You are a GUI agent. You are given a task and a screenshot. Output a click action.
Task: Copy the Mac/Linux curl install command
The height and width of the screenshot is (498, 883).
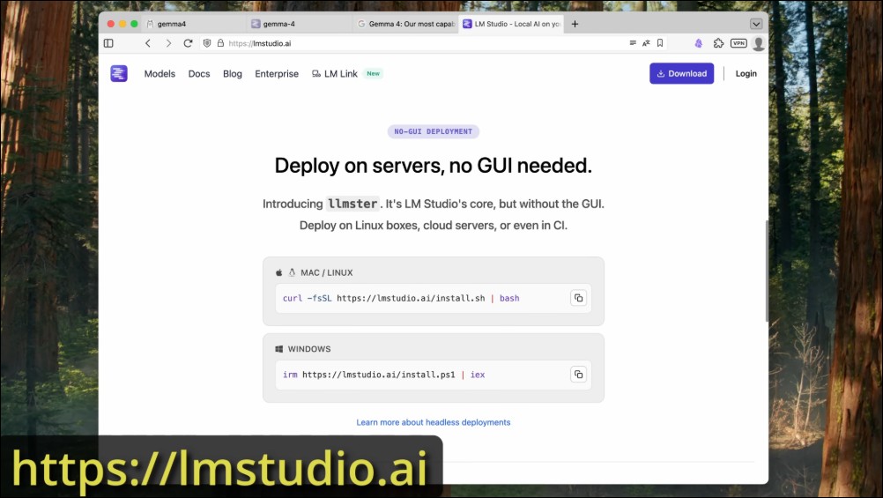click(578, 298)
